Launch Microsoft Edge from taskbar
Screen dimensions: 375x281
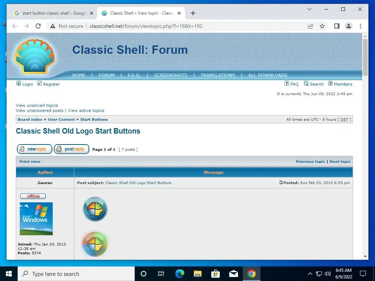(179, 274)
